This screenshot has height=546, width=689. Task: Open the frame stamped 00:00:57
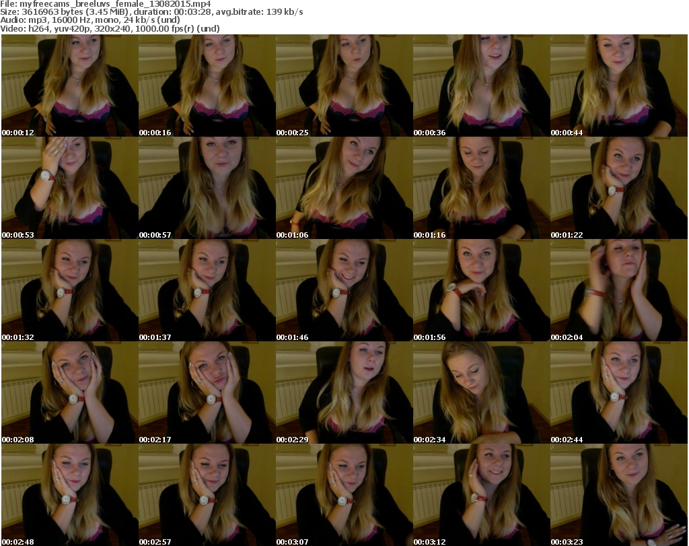tap(207, 188)
